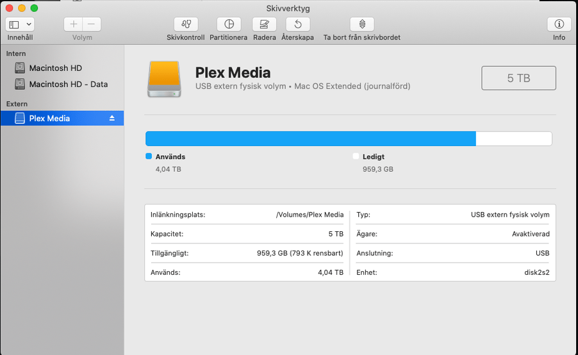Click the Kapacitet '5 TB' table value
Image resolution: width=578 pixels, height=355 pixels.
(336, 234)
